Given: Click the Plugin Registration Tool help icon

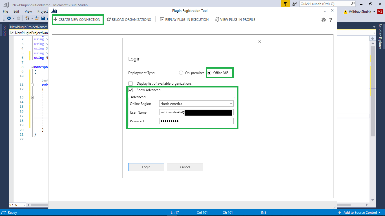Looking at the screenshot, I should pyautogui.click(x=331, y=19).
